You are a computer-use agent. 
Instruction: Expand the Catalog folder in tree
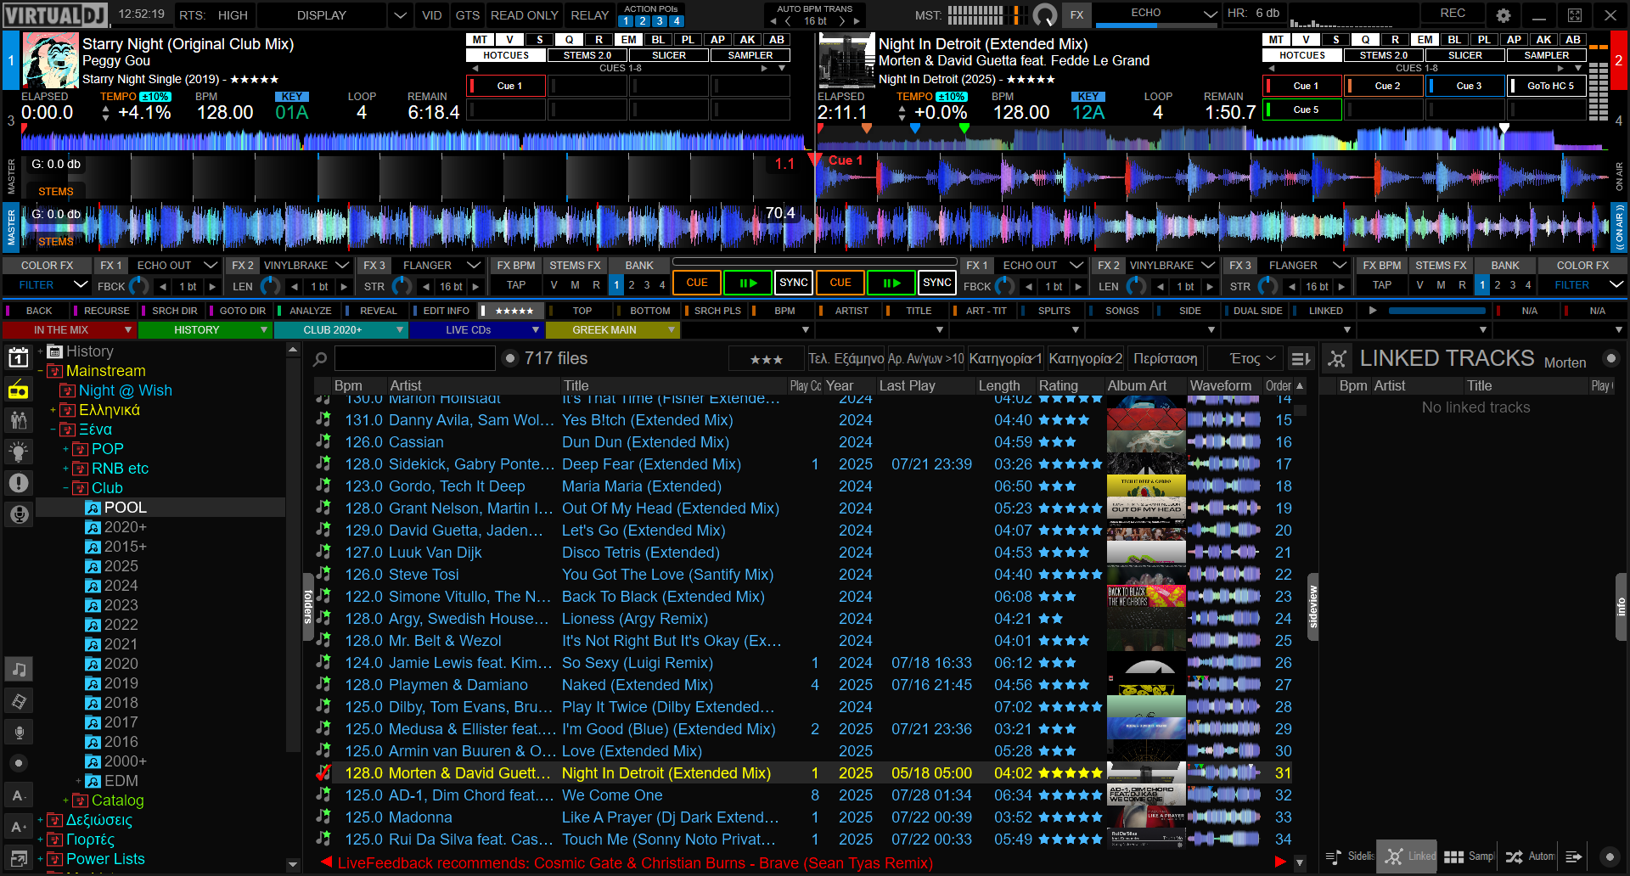(x=66, y=800)
